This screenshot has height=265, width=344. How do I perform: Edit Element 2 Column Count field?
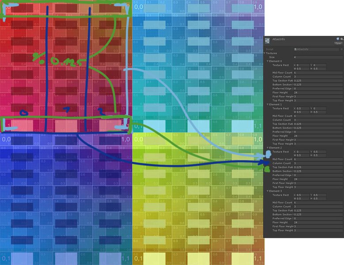point(318,163)
